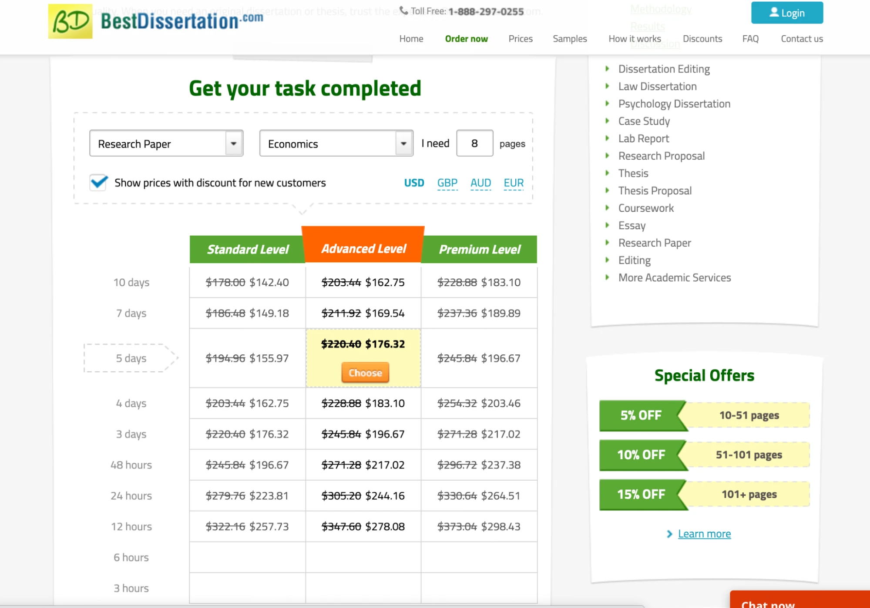Open Research Paper sidebar link
This screenshot has width=870, height=608.
pos(654,243)
